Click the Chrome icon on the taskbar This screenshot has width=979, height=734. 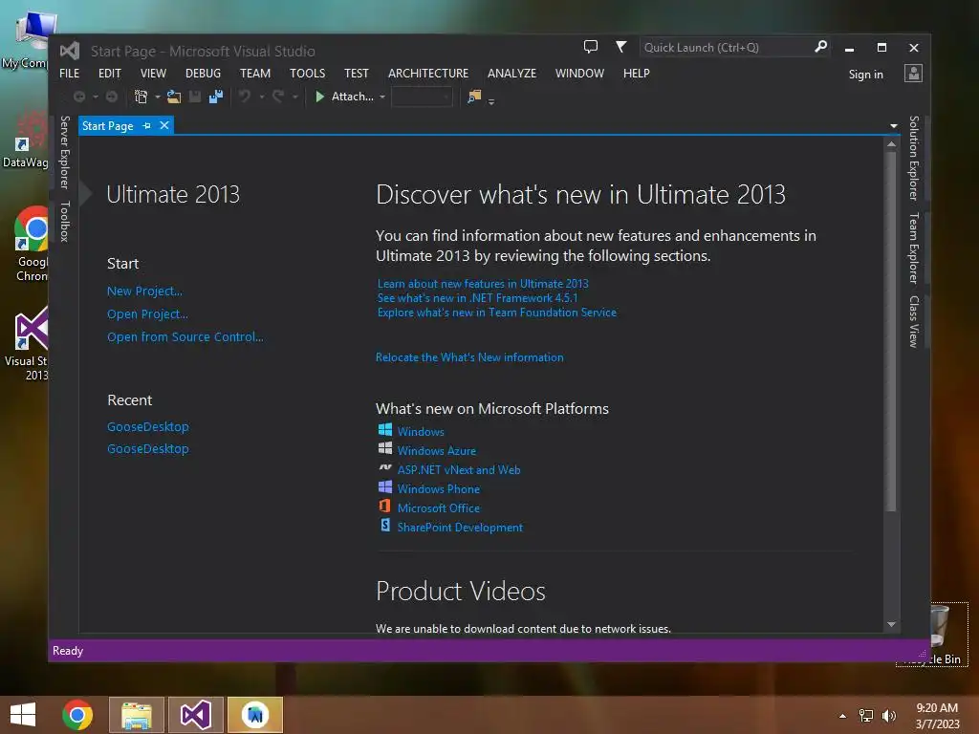click(77, 715)
